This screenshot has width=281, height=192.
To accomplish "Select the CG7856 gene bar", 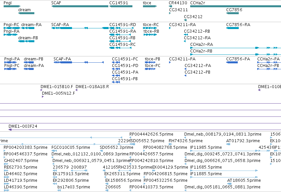I will tap(232, 13).
